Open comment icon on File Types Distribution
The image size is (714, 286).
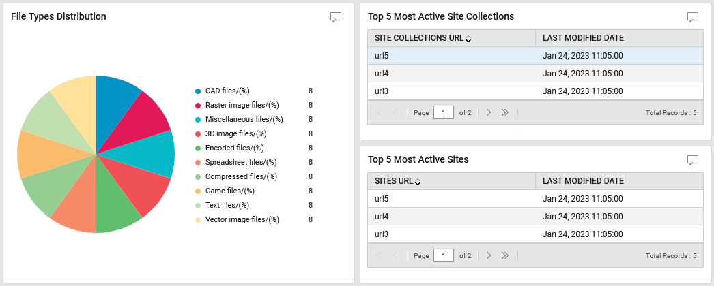[336, 17]
